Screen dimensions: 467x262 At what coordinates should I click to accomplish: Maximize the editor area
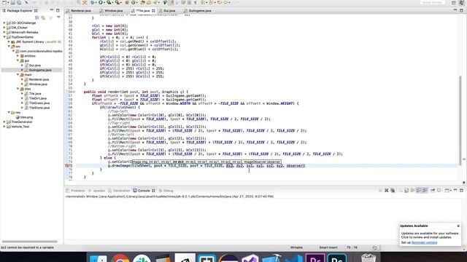461,10
